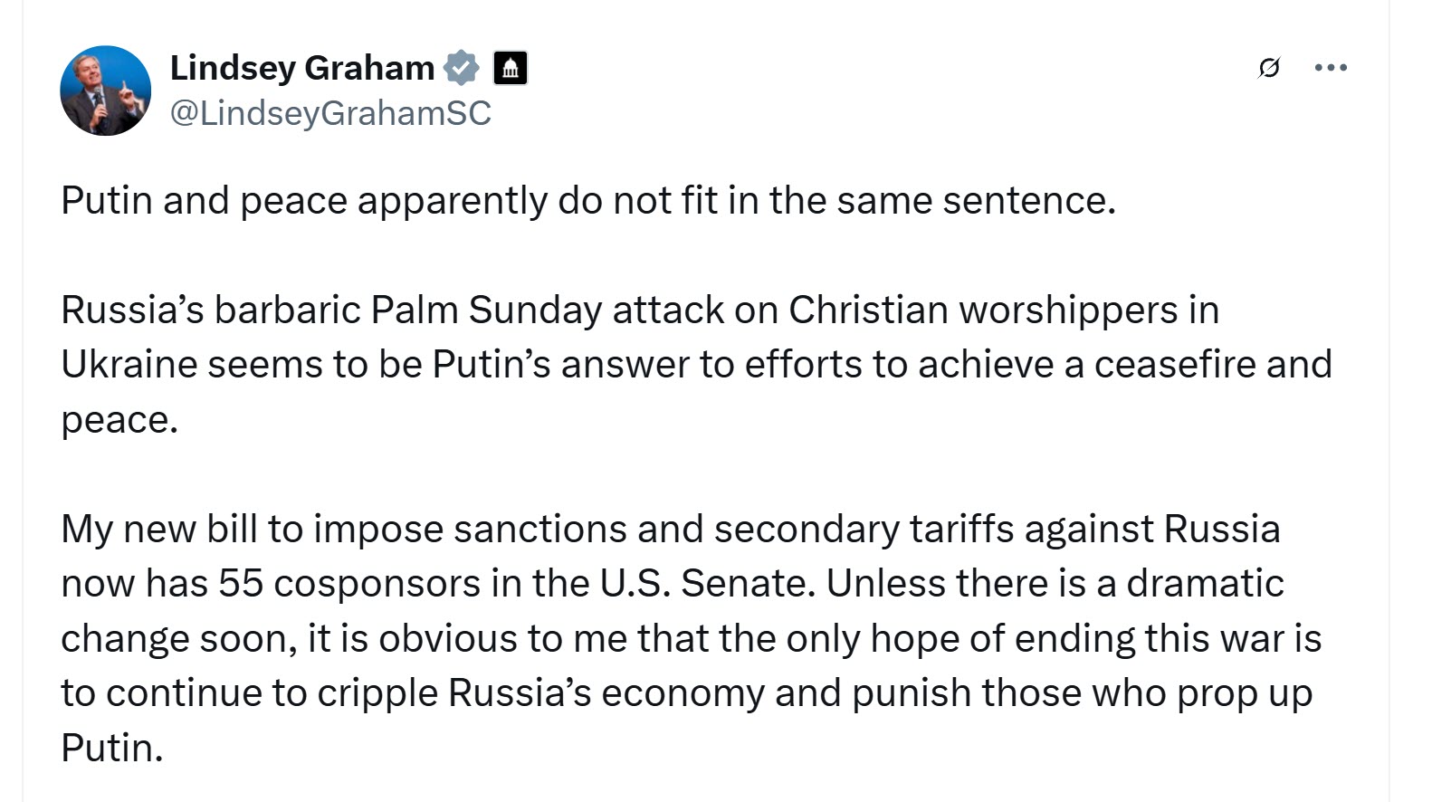Click the government building affiliation badge
Screen dimensions: 1432x802
coord(511,68)
